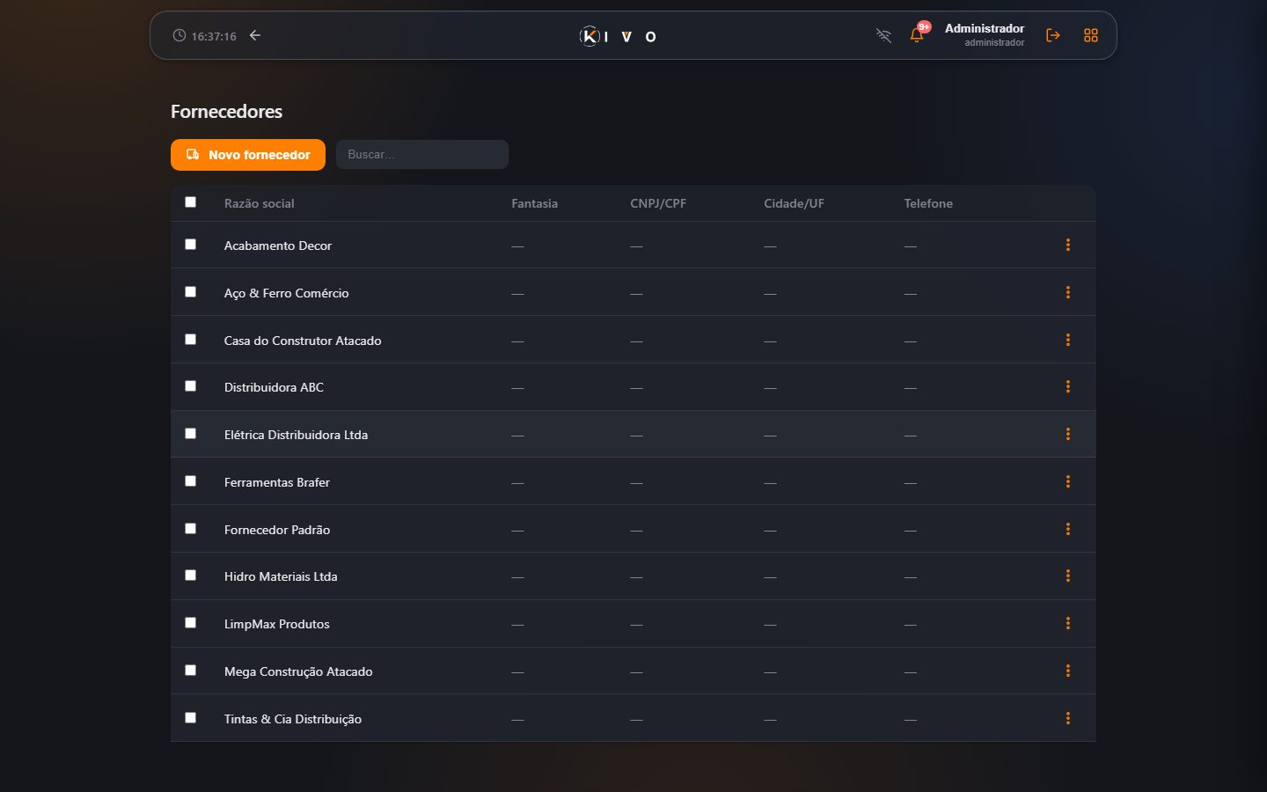Tick the LimpMax Produtos checkbox

190,623
